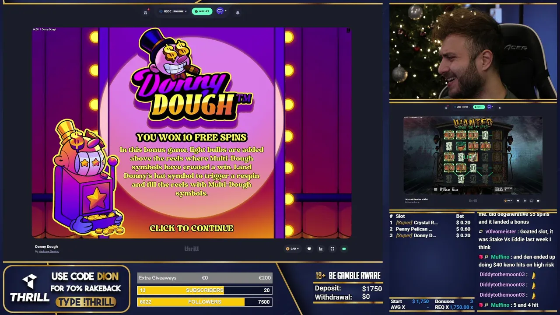Open the hamburger menu in Wanted slot preview
Screen dimensions: 560x315
point(435,189)
